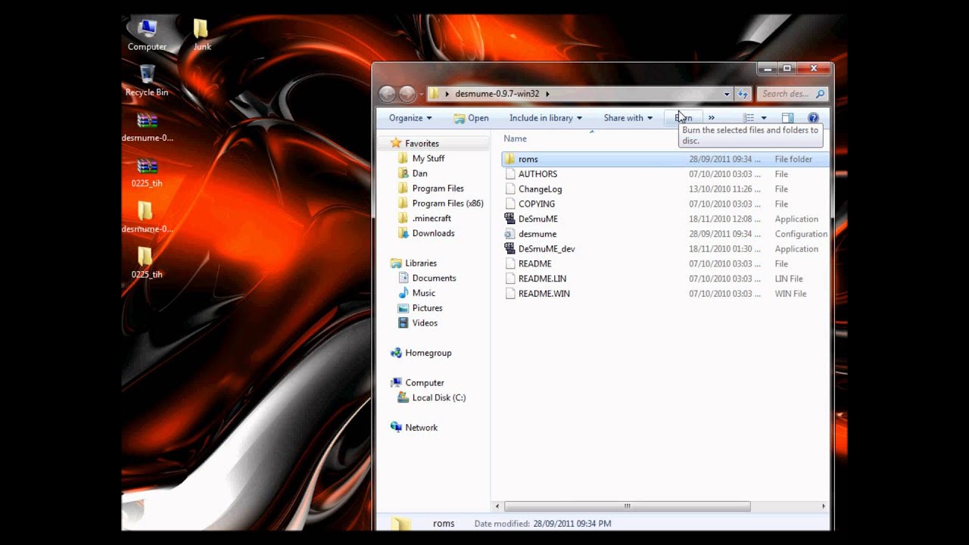Open the Share with dropdown

(628, 118)
